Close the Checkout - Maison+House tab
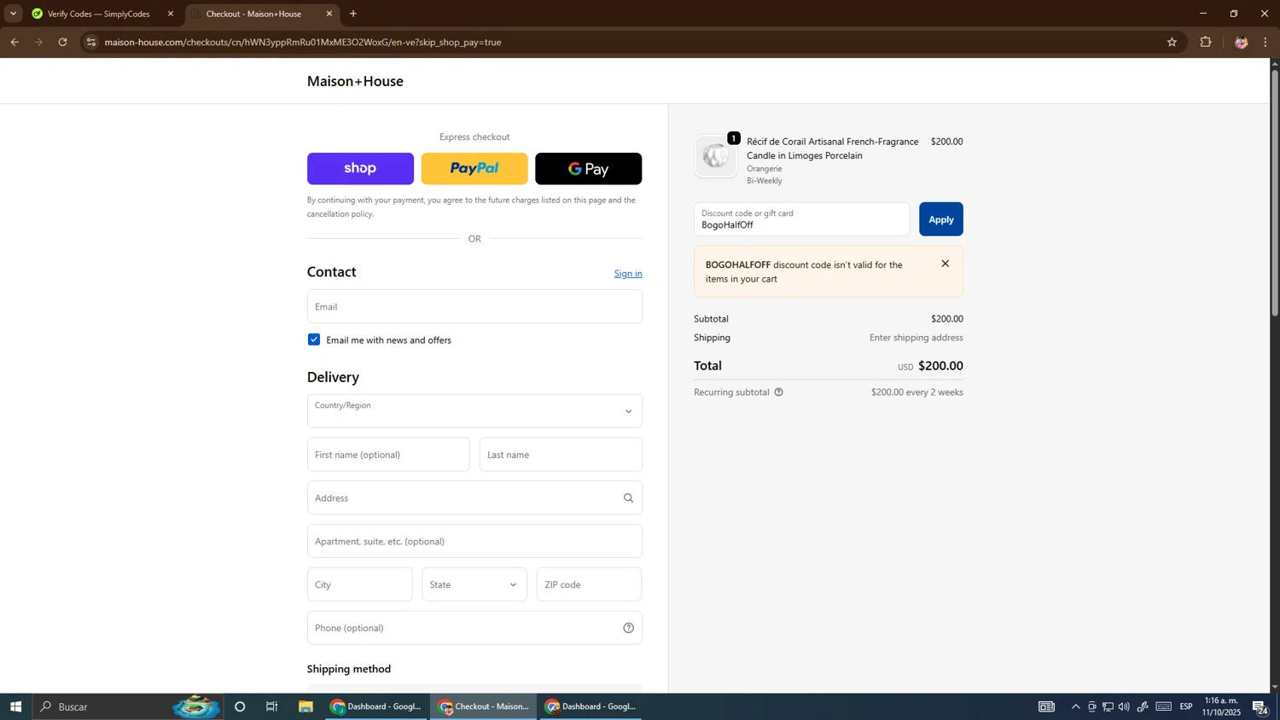Image resolution: width=1280 pixels, height=720 pixels. [x=329, y=14]
